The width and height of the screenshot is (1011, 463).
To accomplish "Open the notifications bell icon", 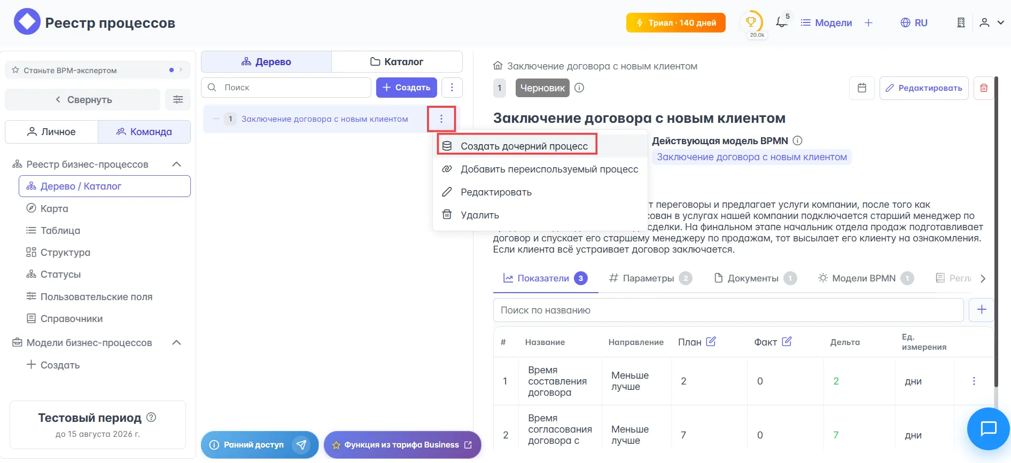I will pyautogui.click(x=782, y=22).
